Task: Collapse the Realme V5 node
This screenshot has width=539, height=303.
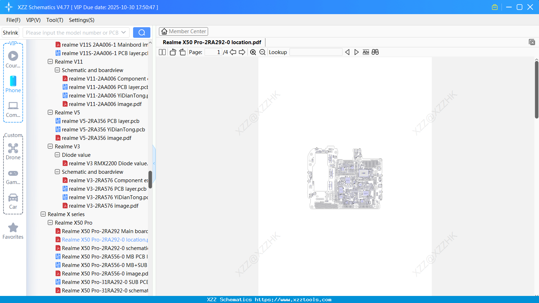Action: (50, 112)
